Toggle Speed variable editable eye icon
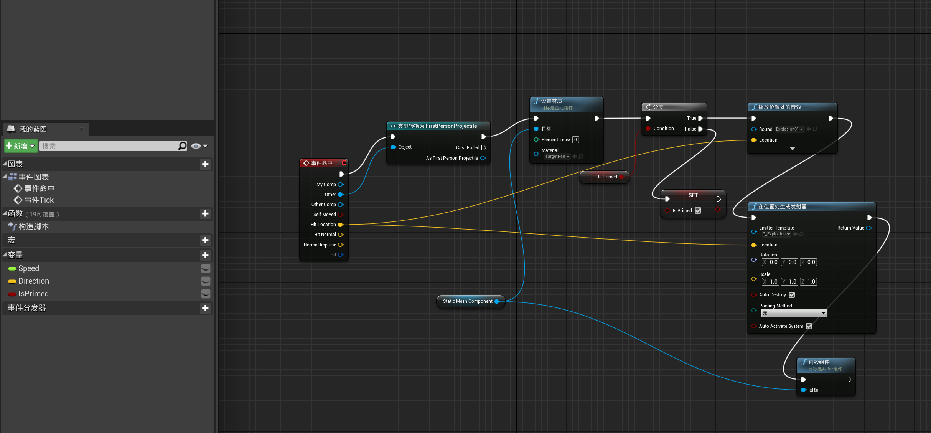The height and width of the screenshot is (433, 931). tap(206, 268)
